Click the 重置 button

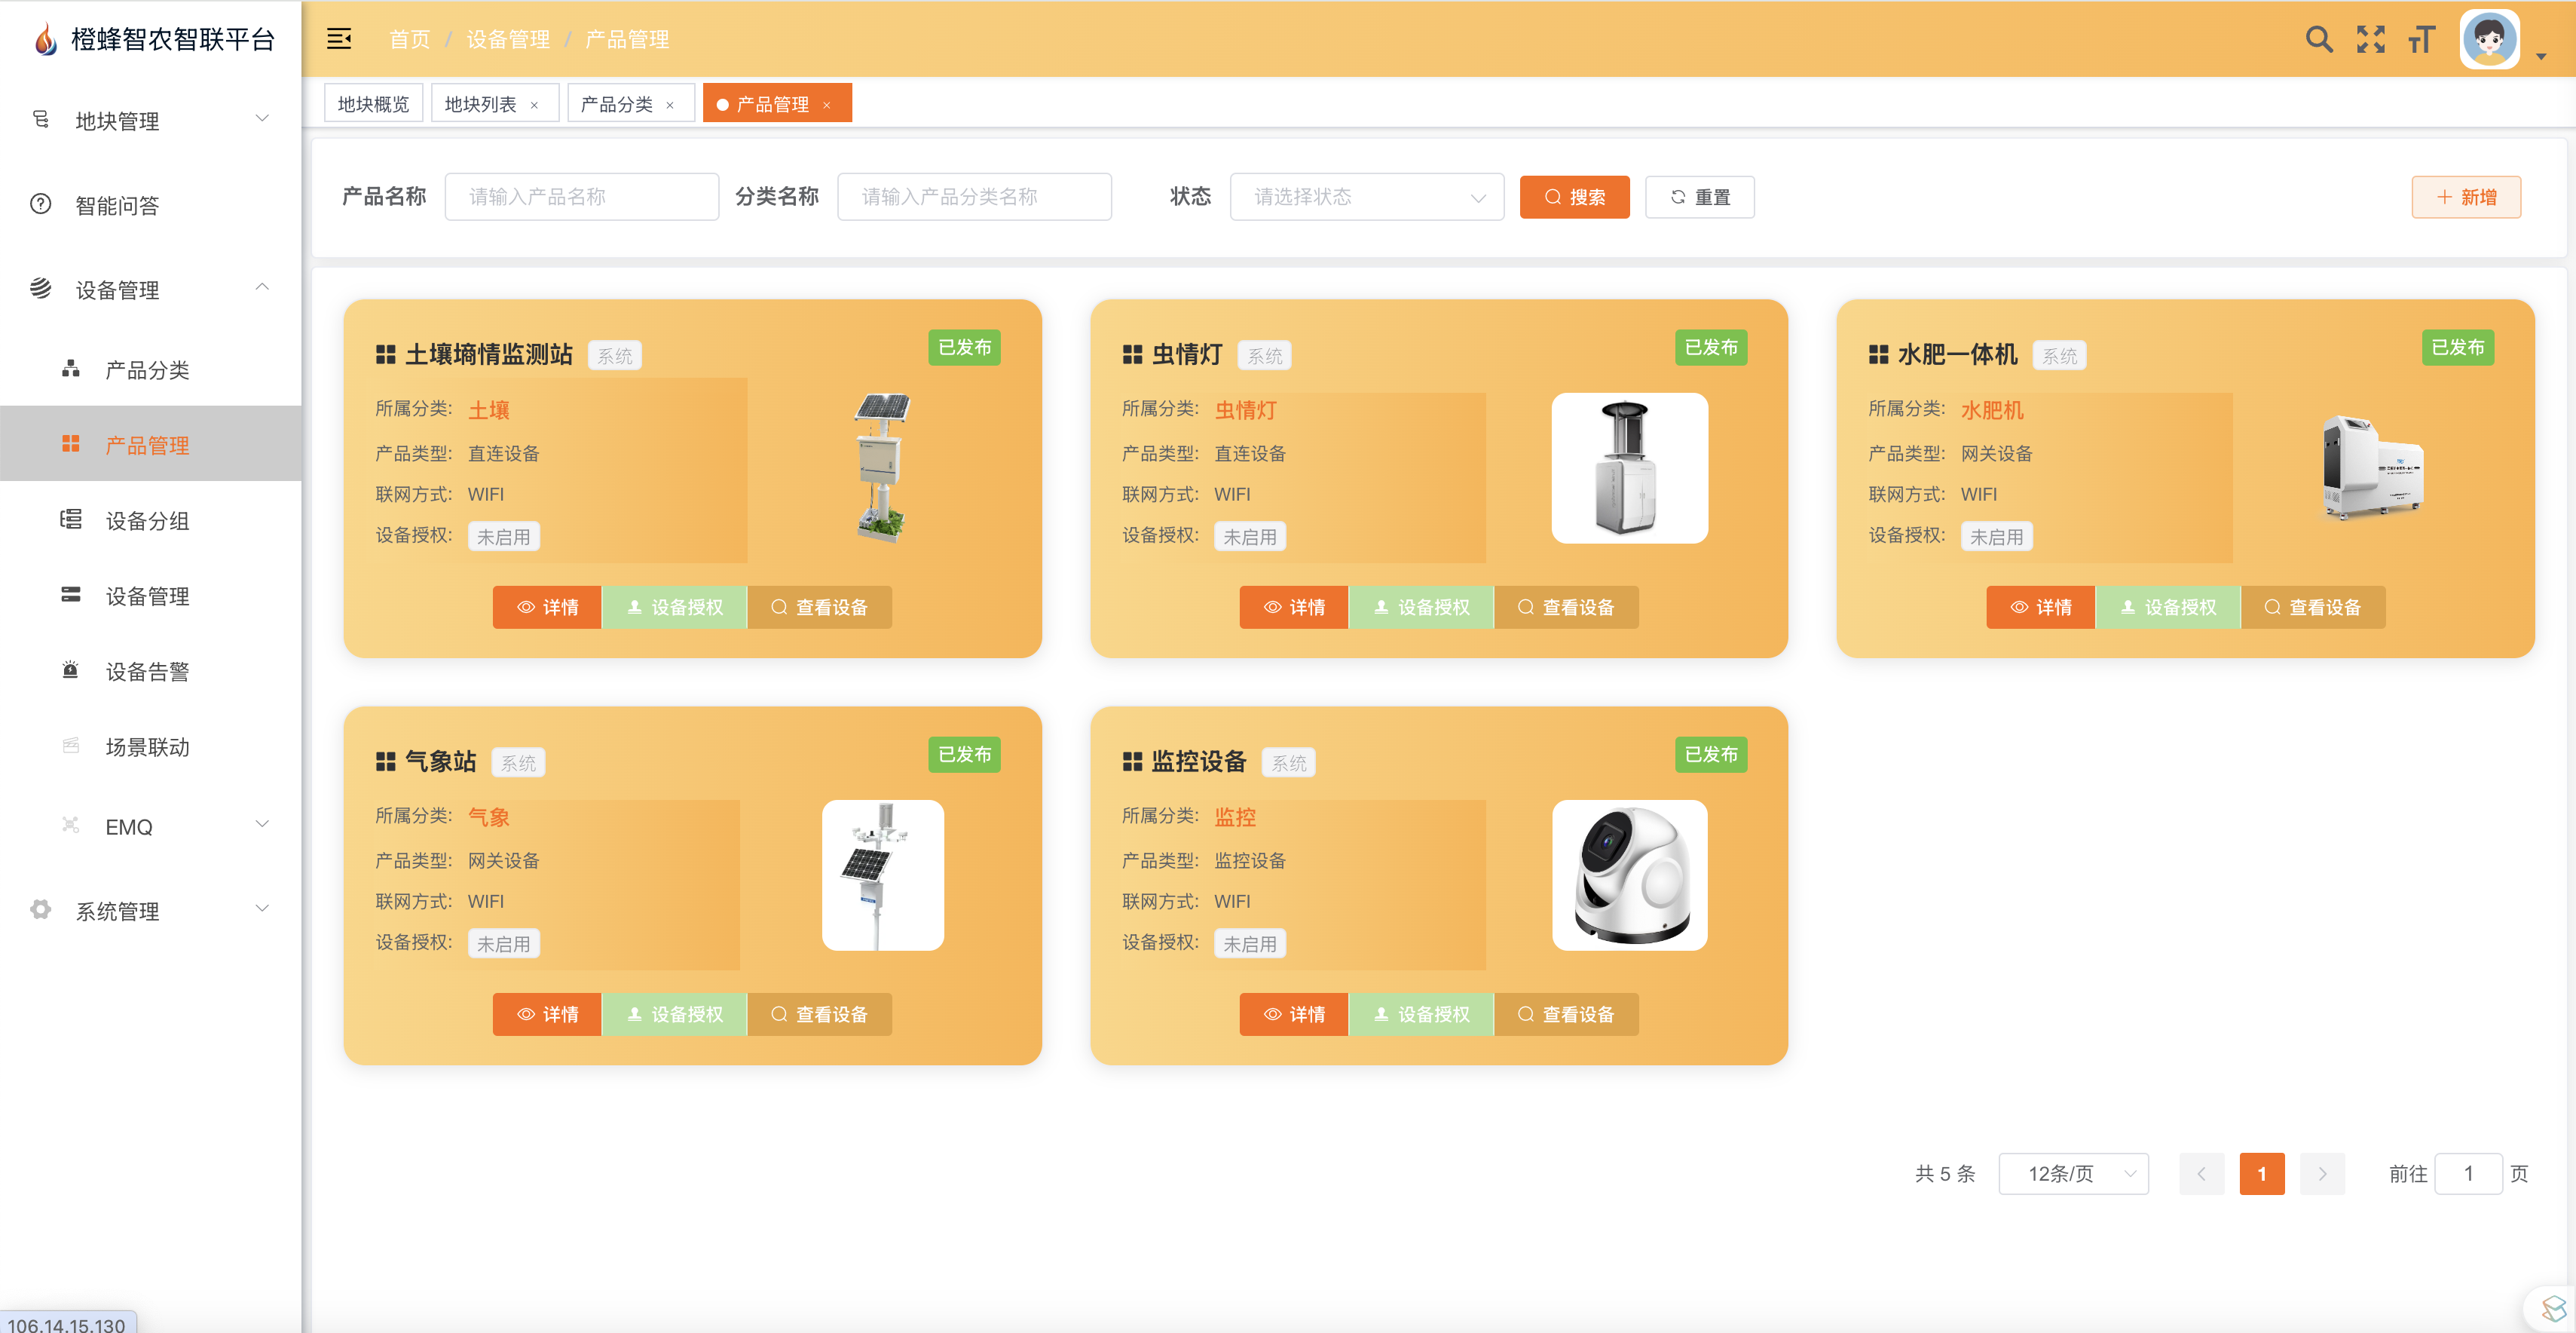click(x=1699, y=196)
